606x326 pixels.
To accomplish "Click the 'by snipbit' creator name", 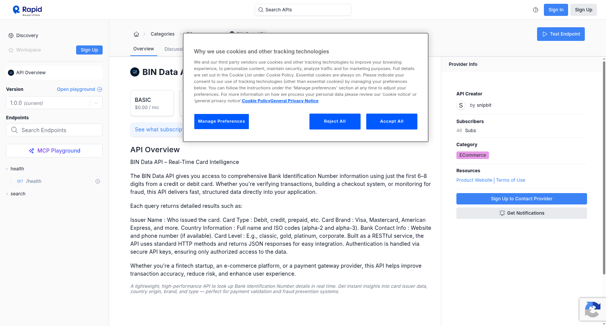I will pyautogui.click(x=481, y=105).
